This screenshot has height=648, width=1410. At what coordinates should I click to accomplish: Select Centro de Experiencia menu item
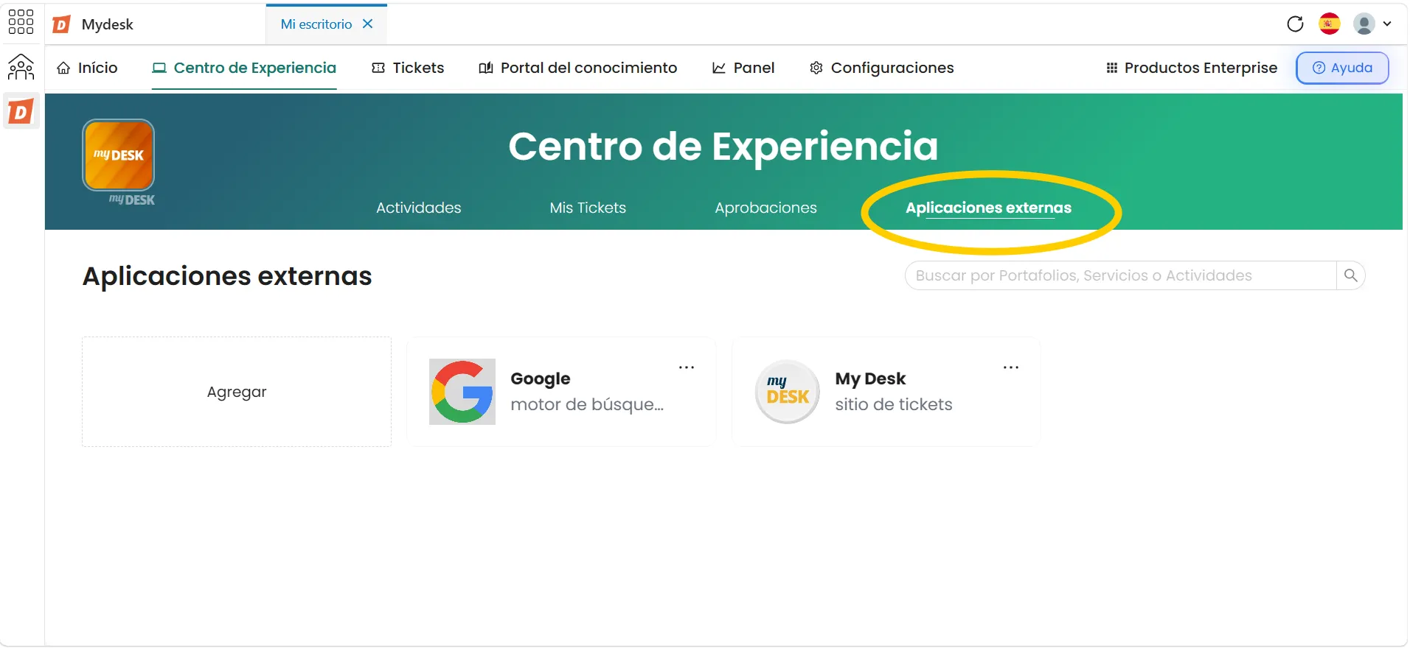244,68
